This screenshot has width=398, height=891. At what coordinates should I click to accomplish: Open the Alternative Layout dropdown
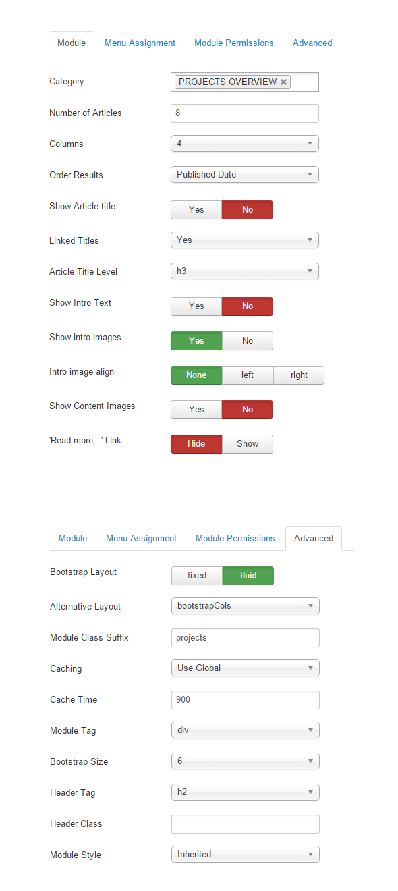tap(246, 606)
